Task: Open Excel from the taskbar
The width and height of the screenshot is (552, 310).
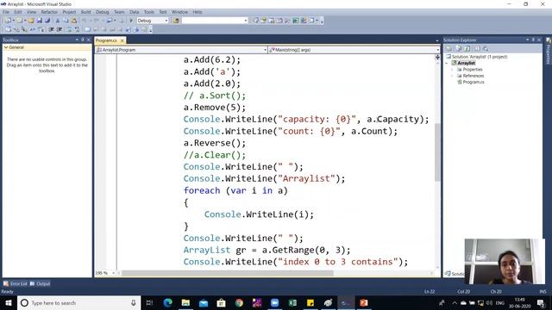Action: (x=292, y=302)
